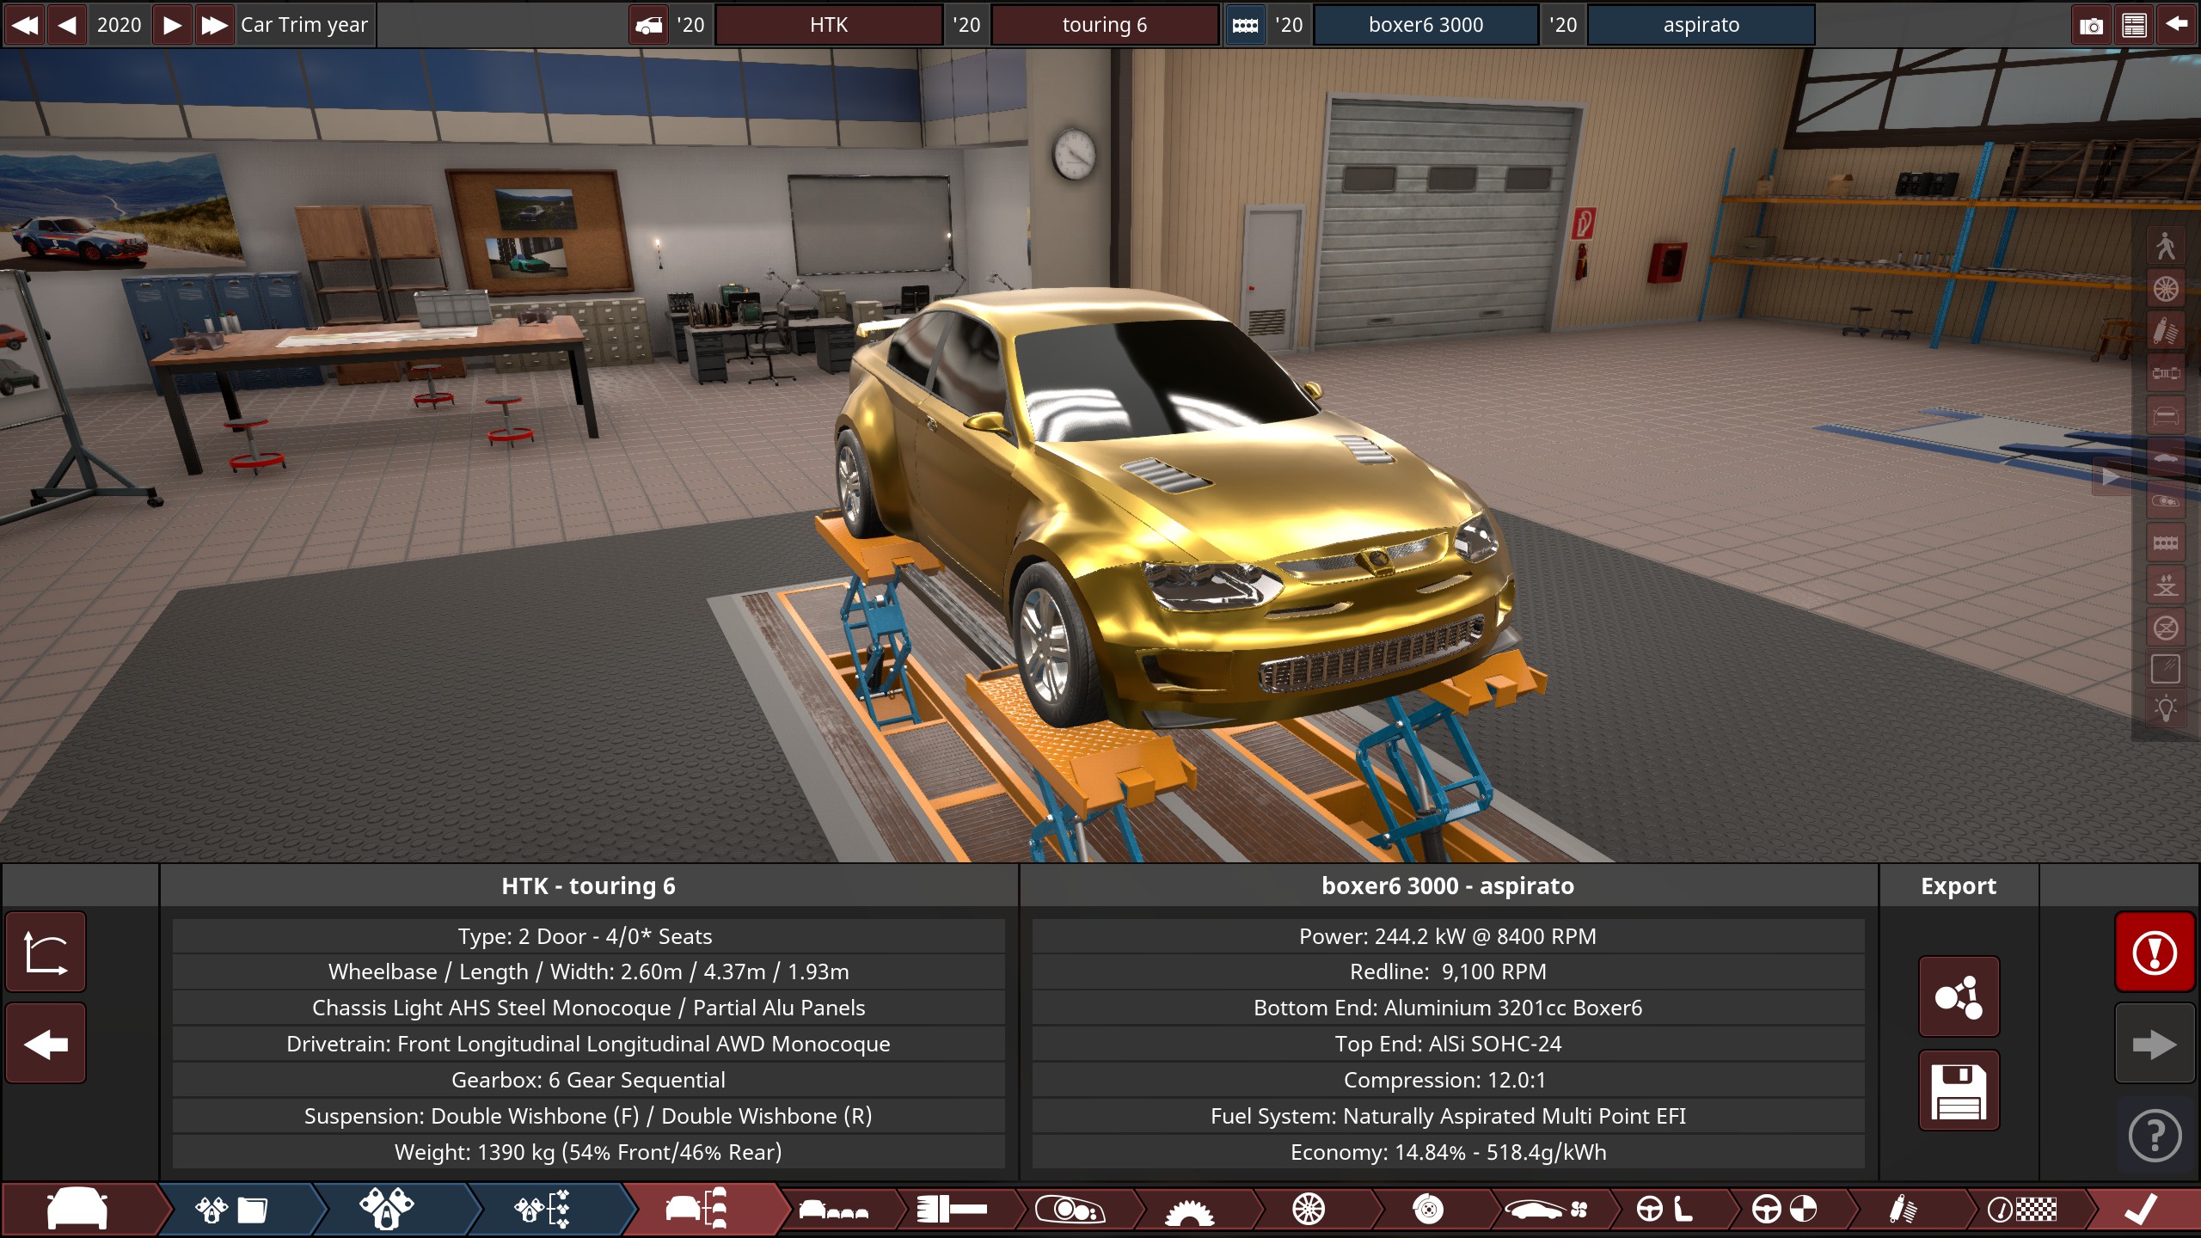Open the final checkmark tab
This screenshot has width=2201, height=1238.
[2141, 1210]
